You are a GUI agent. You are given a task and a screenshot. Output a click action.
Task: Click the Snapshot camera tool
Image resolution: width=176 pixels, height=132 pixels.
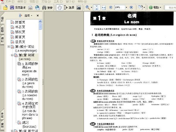pos(79,8)
